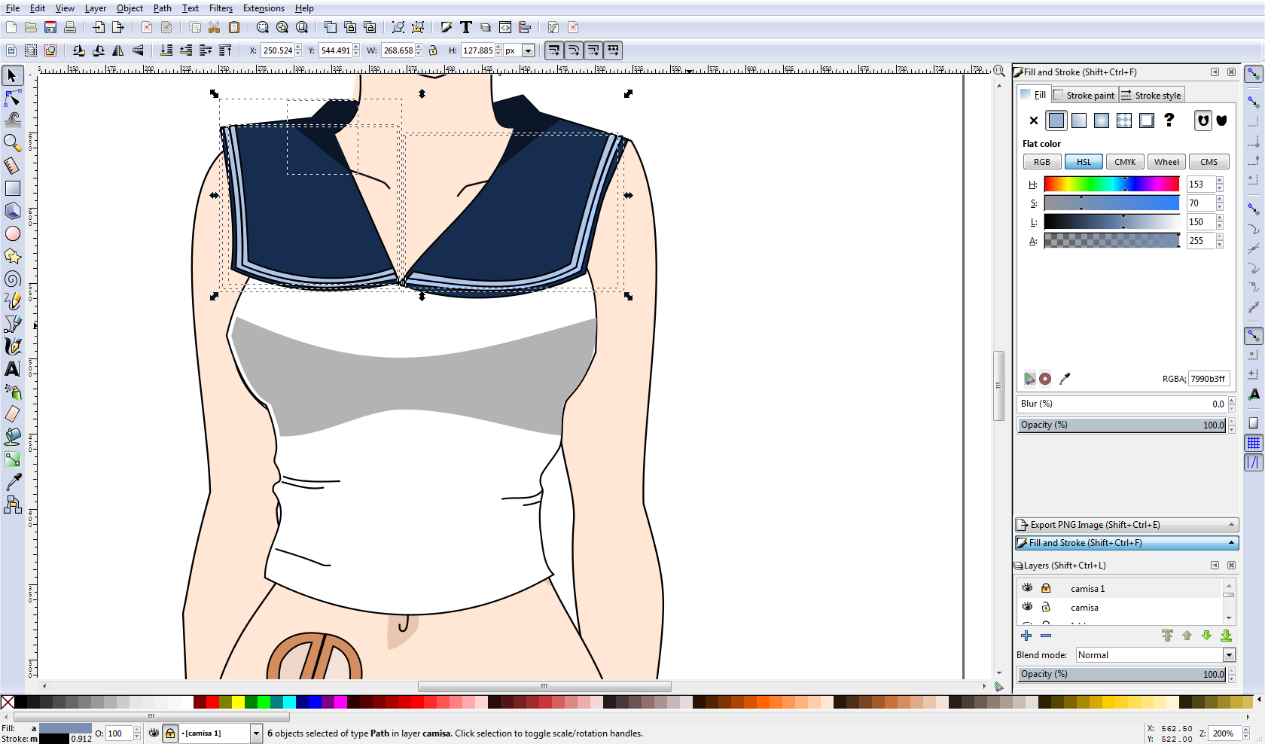1265x744 pixels.
Task: Open the XML editor icon
Action: (505, 27)
